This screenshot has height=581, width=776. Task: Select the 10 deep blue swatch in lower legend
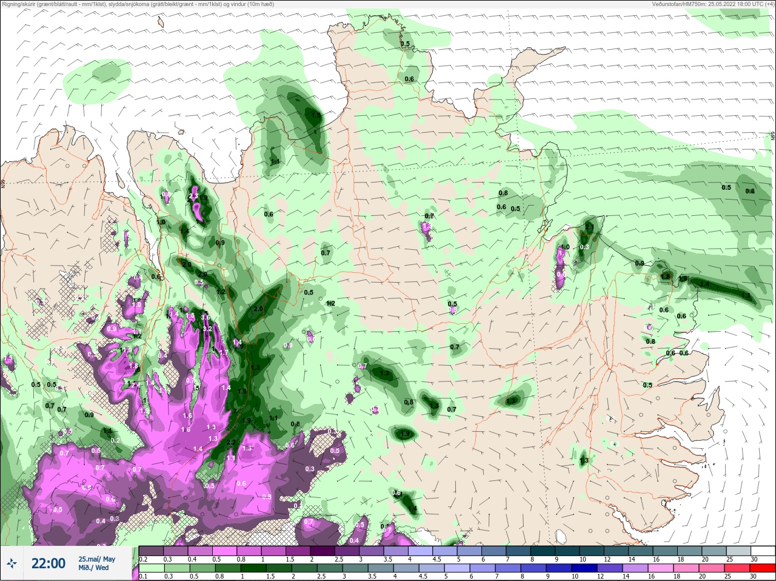pos(586,568)
